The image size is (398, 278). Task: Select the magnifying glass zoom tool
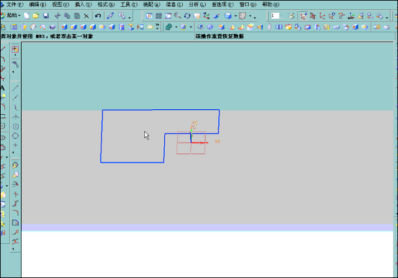tap(178, 16)
